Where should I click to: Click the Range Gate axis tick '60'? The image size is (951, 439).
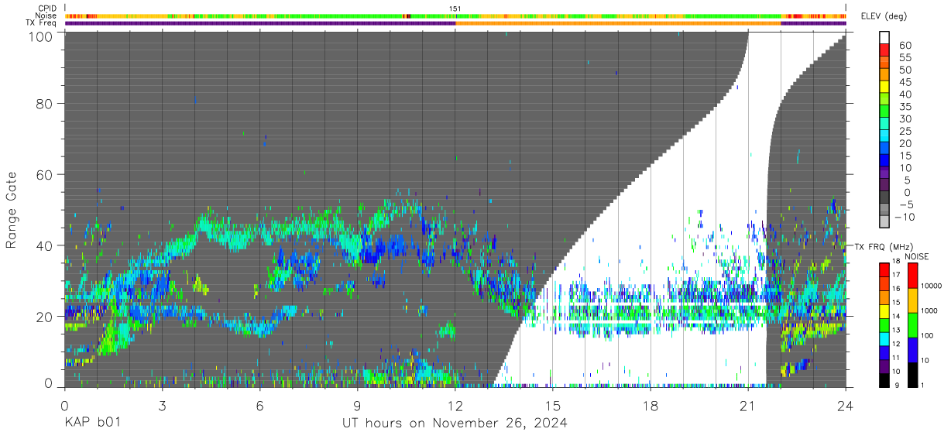coord(45,175)
